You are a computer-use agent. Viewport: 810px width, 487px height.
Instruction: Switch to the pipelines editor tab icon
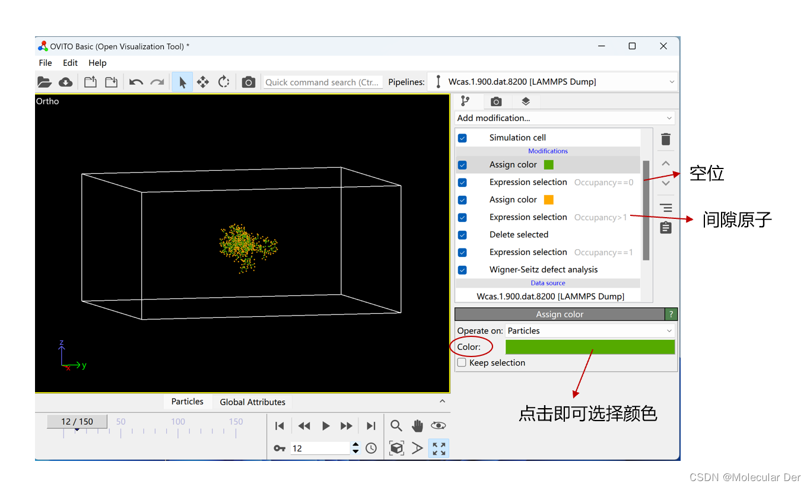coord(465,101)
